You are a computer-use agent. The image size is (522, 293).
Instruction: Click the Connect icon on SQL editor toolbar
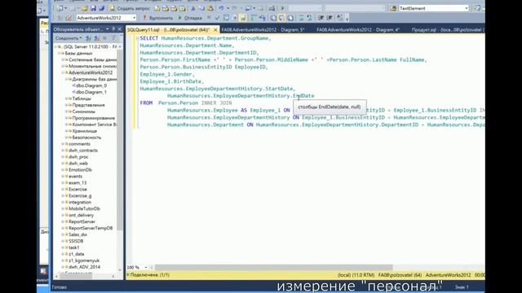point(60,18)
